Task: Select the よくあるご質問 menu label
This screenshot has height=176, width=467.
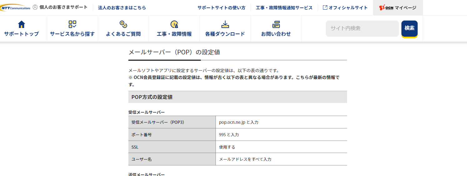Action: point(123,34)
